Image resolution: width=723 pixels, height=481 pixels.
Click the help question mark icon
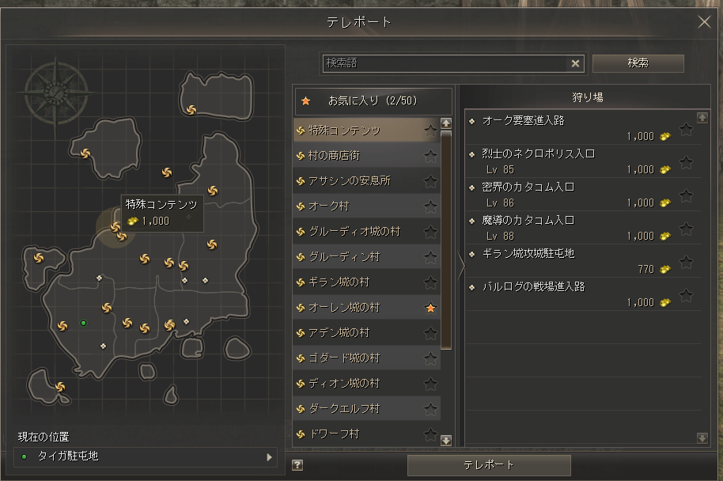[297, 465]
